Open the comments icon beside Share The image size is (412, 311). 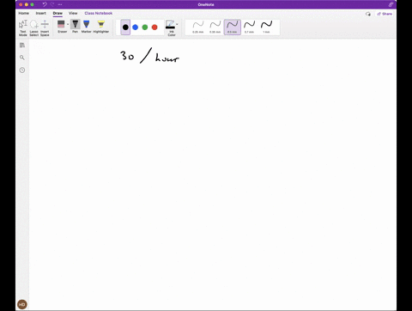pos(368,14)
